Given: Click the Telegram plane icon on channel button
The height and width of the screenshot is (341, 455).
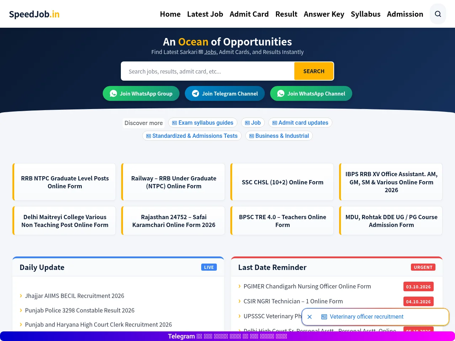Looking at the screenshot, I should click(196, 93).
